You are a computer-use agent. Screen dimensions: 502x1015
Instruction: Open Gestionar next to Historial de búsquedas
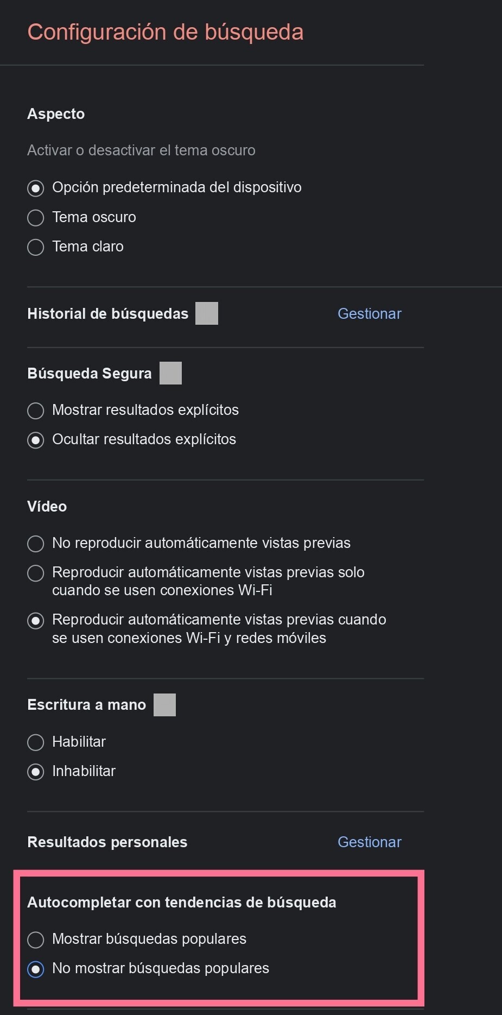(369, 313)
